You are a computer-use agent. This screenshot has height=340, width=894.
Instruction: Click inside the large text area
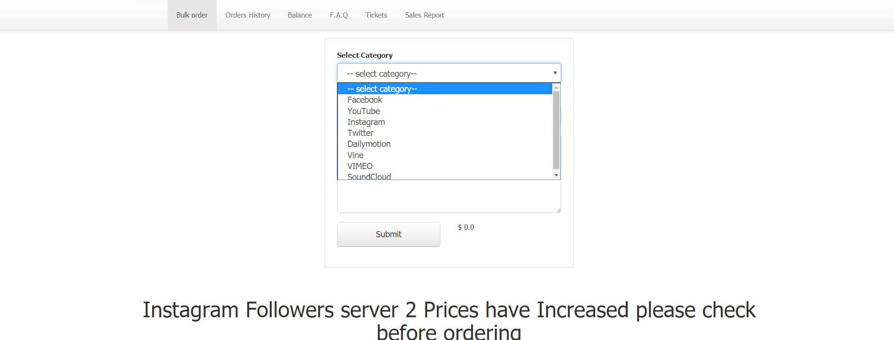coord(448,197)
